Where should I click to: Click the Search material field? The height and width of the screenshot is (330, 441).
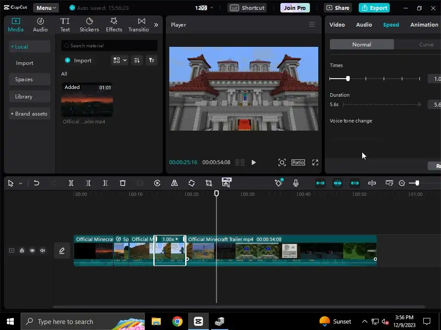click(x=109, y=46)
